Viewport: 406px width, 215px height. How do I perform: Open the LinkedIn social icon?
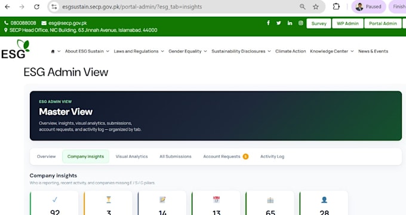pyautogui.click(x=290, y=23)
